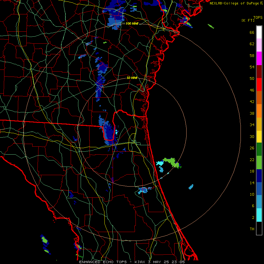Click the "34" legend value
Screen dimensions: 264x264
click(252, 125)
